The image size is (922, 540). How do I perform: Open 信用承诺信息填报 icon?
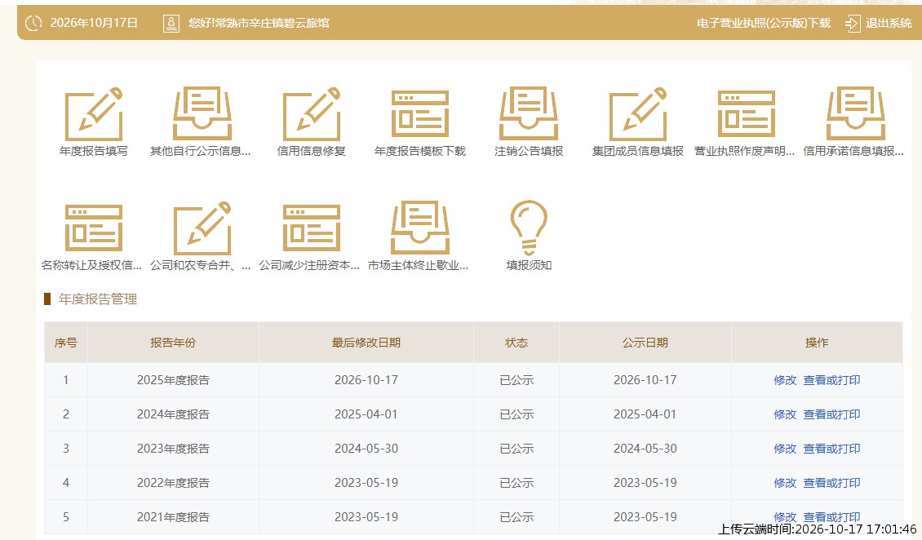point(856,114)
